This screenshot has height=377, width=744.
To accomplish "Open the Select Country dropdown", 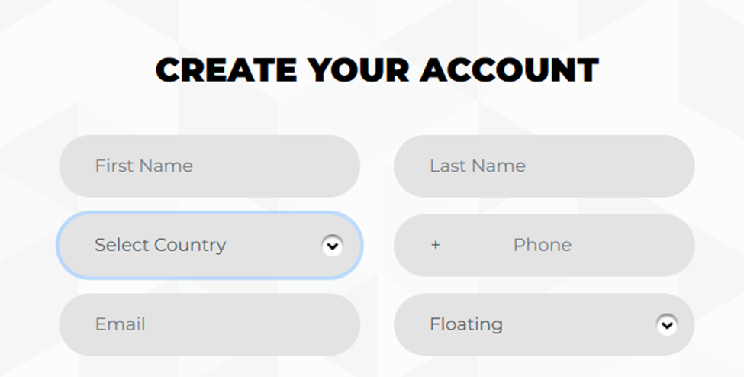I will (x=210, y=246).
